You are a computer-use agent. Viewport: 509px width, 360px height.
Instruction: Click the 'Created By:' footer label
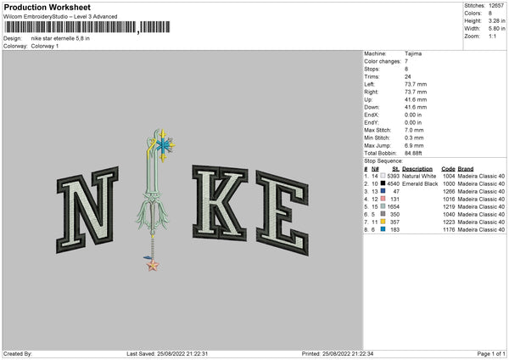[x=18, y=354]
